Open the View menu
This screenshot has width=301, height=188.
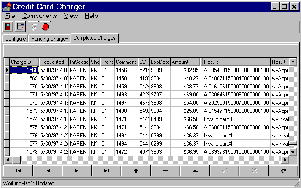(71, 16)
